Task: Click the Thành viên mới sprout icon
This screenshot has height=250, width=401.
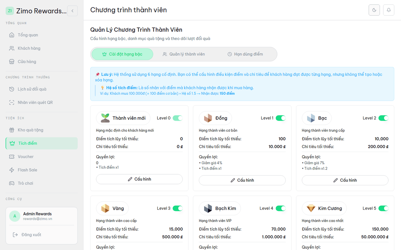Action: click(x=105, y=118)
